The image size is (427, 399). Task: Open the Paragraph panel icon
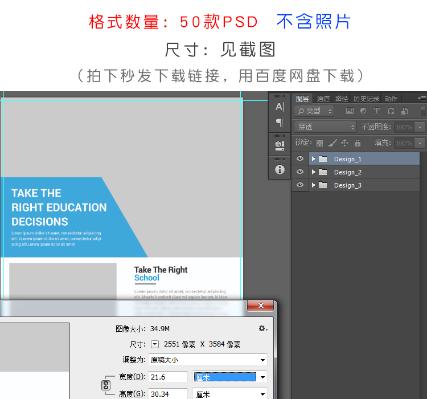279,122
